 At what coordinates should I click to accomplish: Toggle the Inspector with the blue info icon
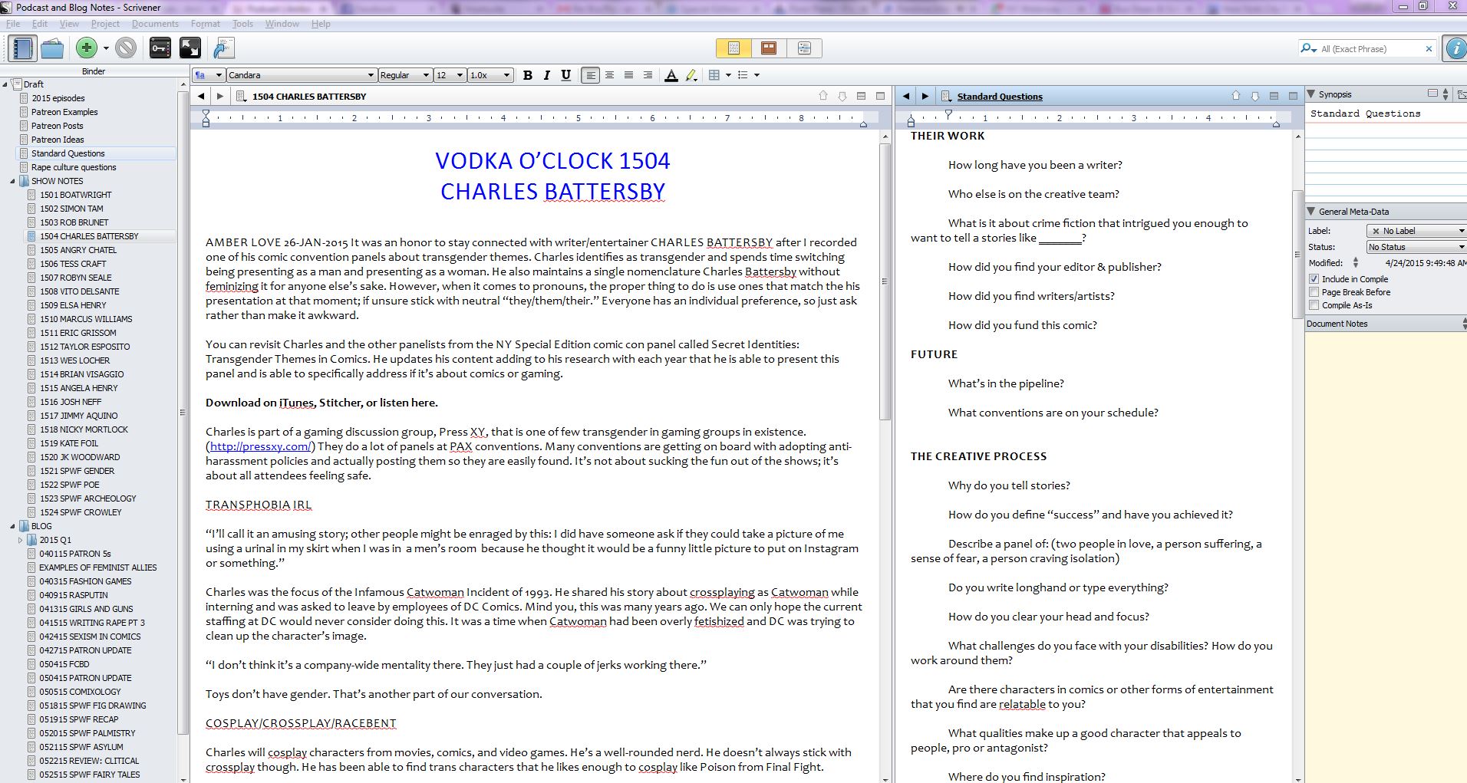coord(1455,48)
